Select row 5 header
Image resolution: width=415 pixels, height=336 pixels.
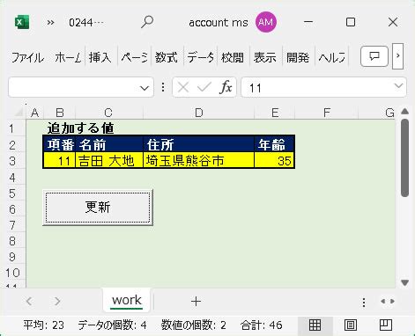tap(12, 194)
